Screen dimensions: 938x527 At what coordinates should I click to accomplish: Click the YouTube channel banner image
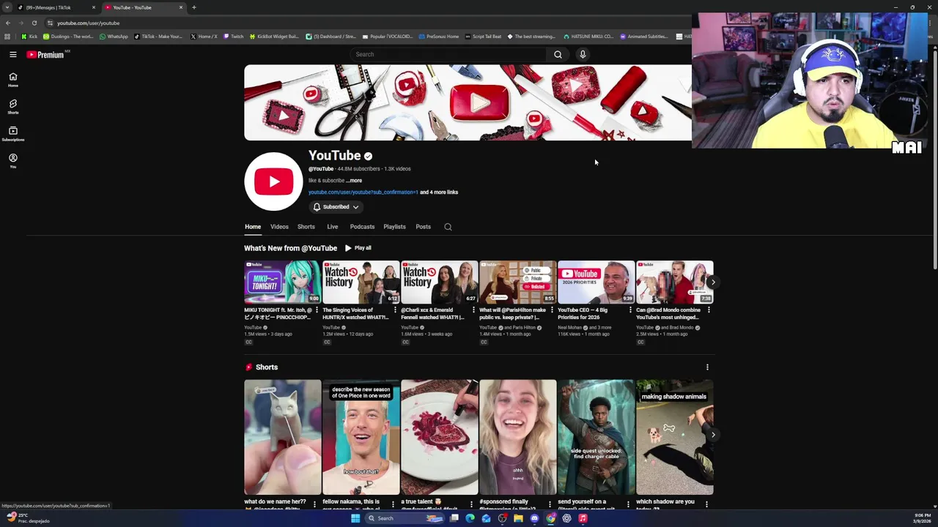click(468, 102)
